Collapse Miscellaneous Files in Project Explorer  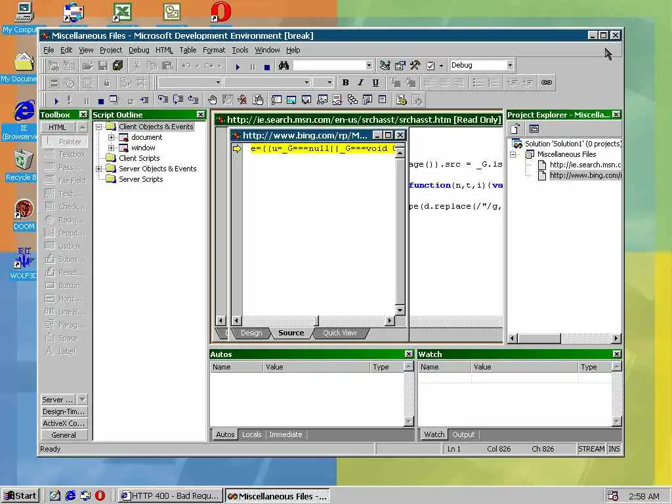point(513,154)
